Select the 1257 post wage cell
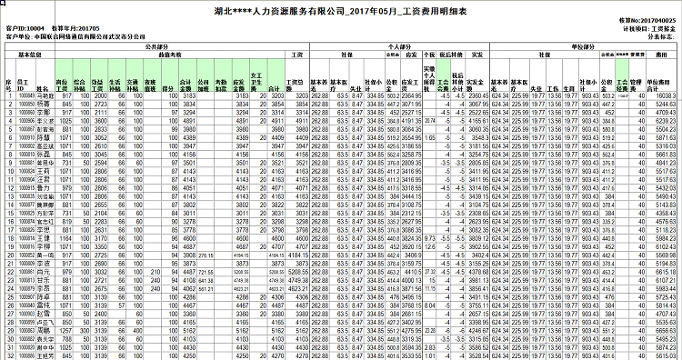The height and width of the screenshot is (360, 682). [x=64, y=330]
